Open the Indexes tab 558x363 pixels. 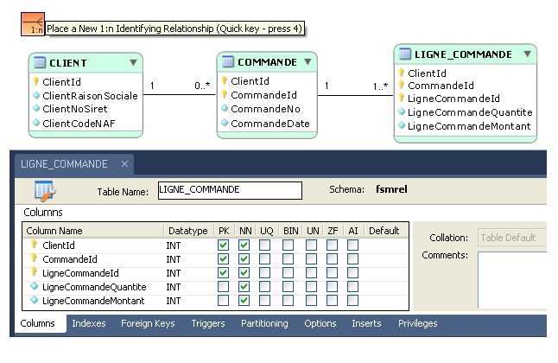(89, 323)
